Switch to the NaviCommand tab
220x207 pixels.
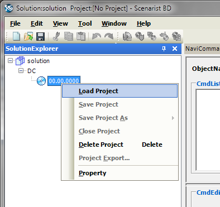203,49
